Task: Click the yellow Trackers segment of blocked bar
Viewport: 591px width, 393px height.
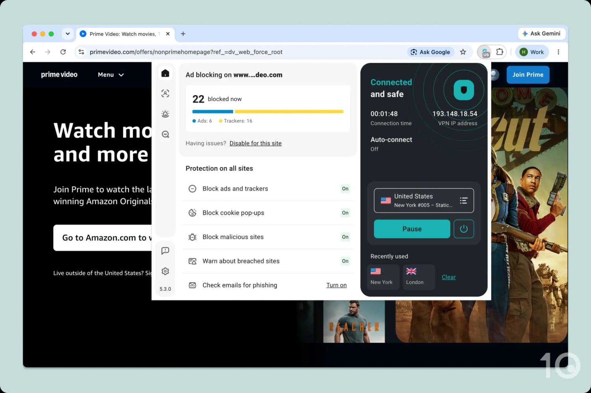Action: 289,112
